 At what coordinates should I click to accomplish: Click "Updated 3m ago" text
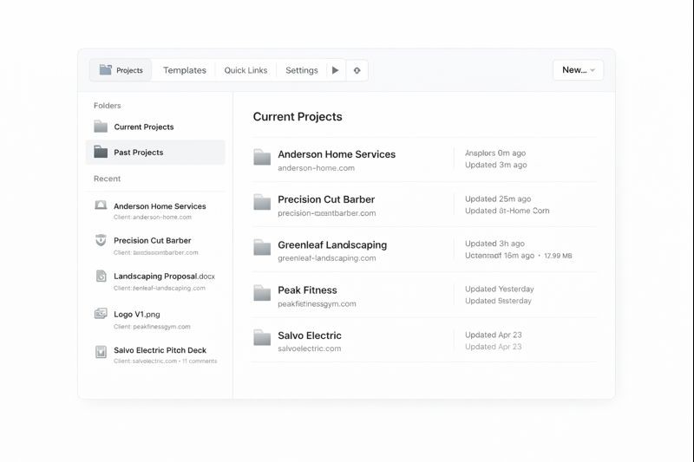click(x=495, y=165)
